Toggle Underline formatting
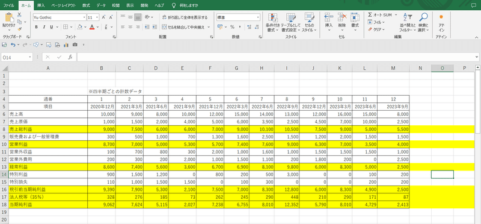Image resolution: width=481 pixels, height=224 pixels. point(51,27)
